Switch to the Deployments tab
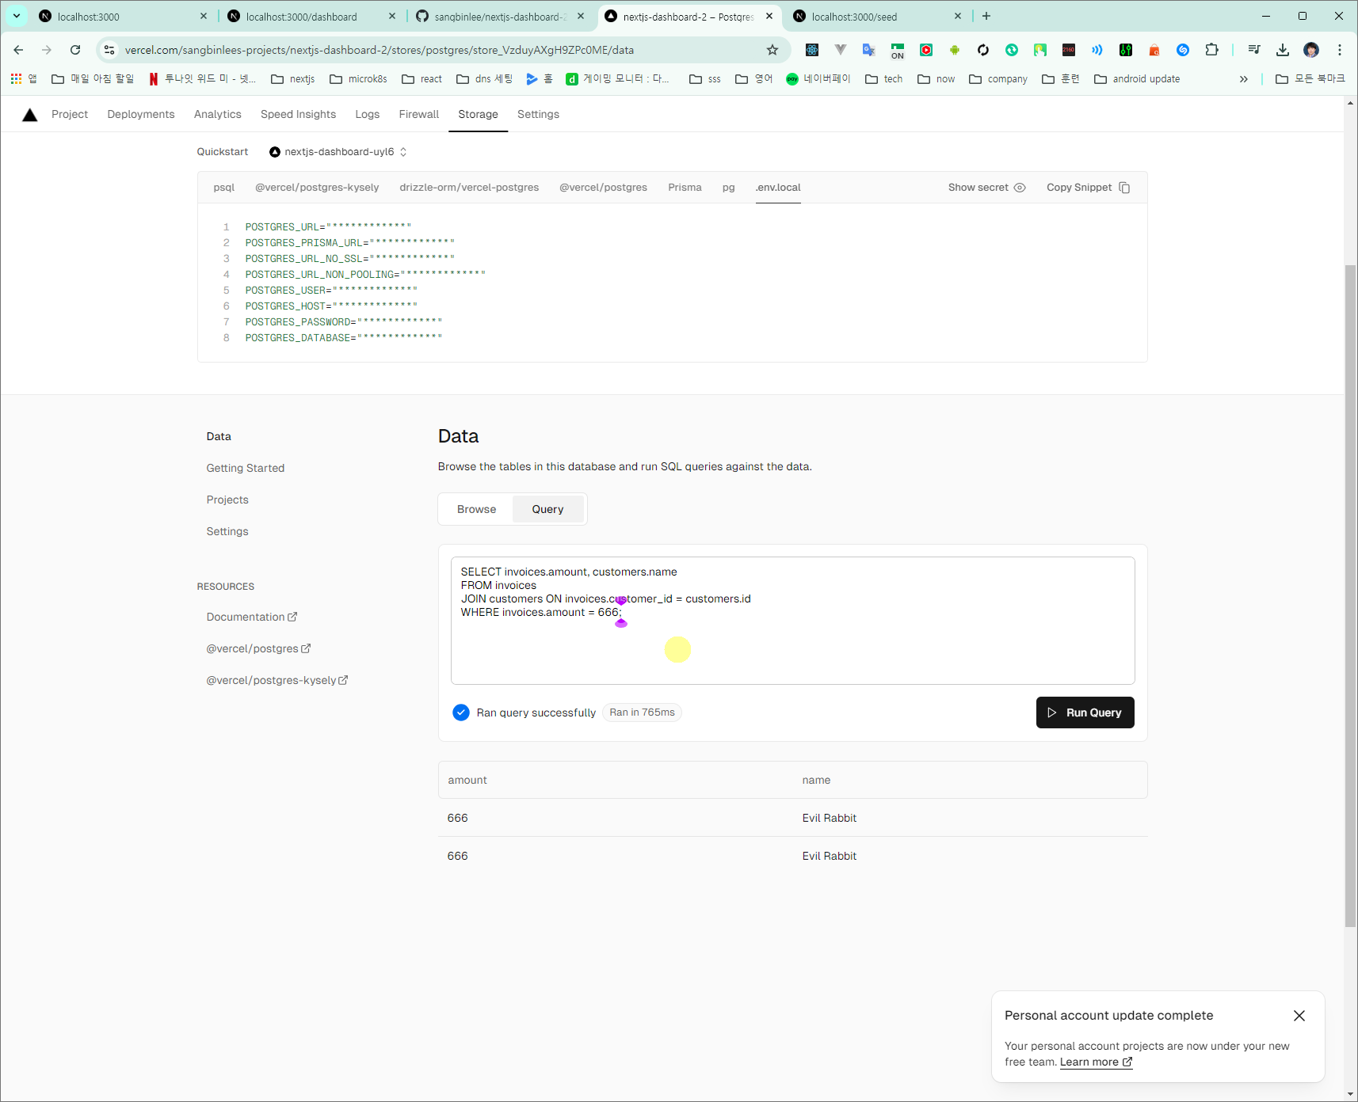This screenshot has height=1102, width=1358. click(141, 114)
